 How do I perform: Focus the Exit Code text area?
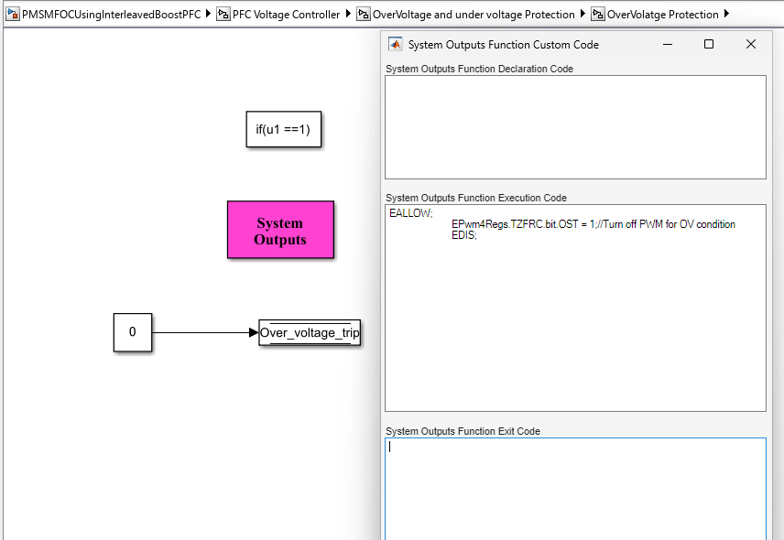click(575, 489)
